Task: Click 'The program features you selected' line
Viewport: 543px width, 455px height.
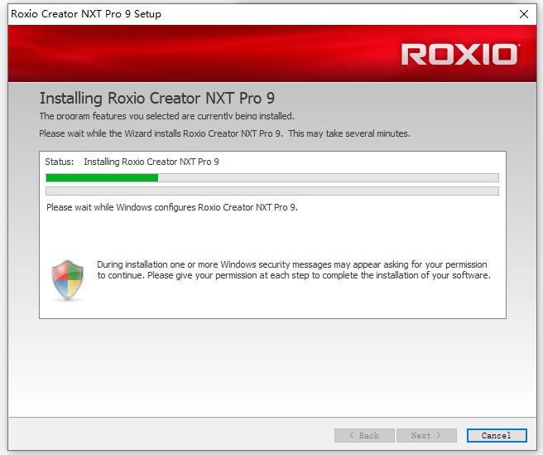Action: [x=167, y=116]
